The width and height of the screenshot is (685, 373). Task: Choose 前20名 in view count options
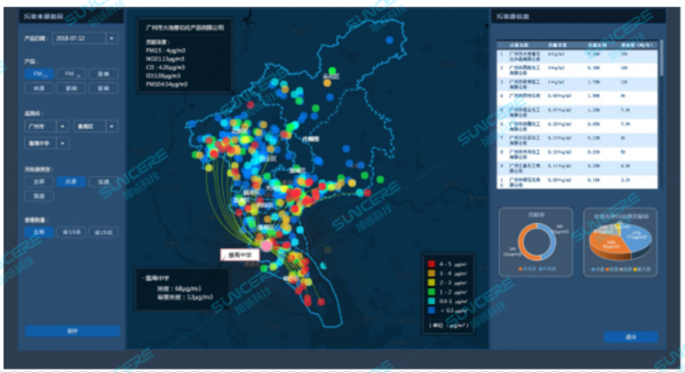(x=102, y=231)
